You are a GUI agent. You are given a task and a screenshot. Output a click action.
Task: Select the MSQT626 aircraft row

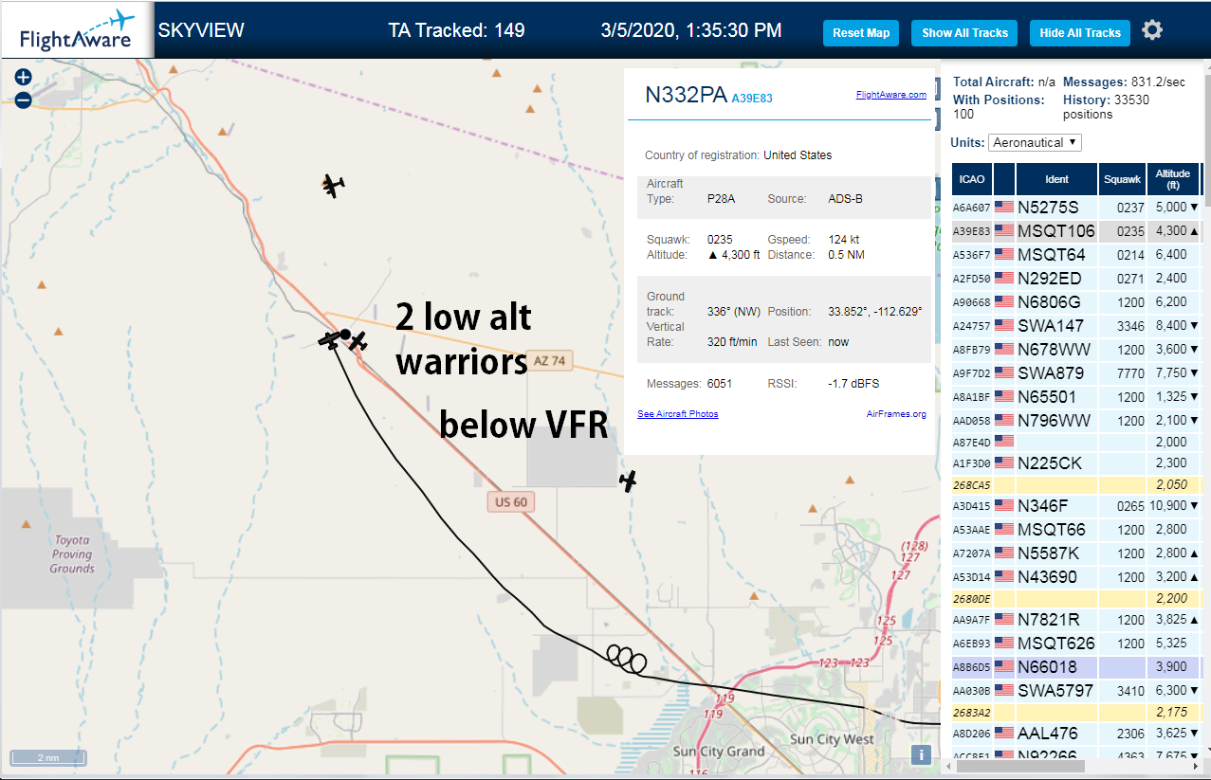pos(1076,643)
